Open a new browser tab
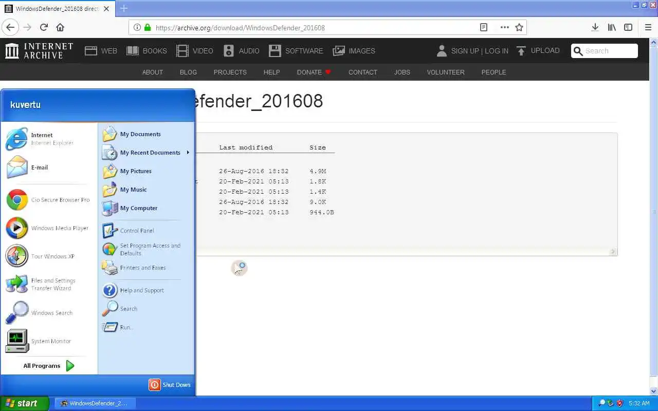The image size is (658, 411). tap(124, 8)
